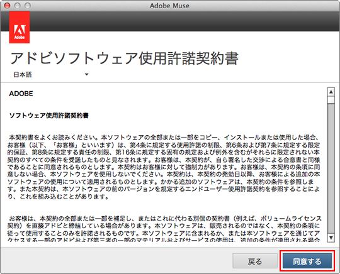Click the ADOBE heading in license text
340x274 pixels.
[21, 94]
